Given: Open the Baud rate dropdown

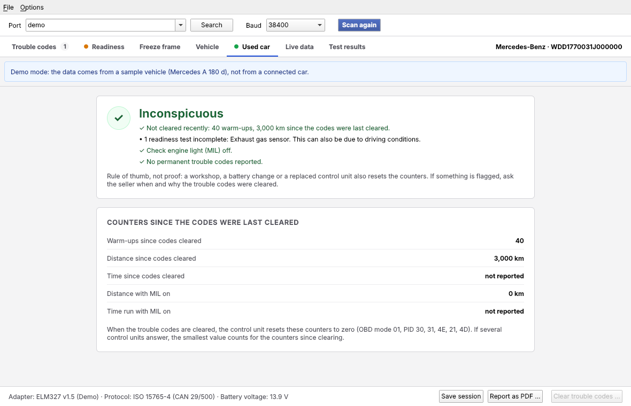Looking at the screenshot, I should coord(295,25).
